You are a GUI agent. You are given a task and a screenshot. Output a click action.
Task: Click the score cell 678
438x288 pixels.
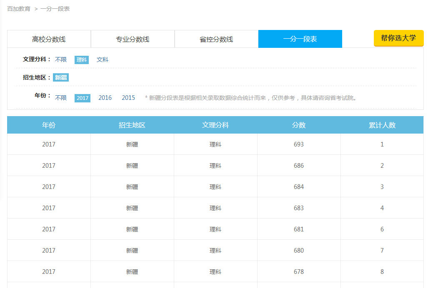click(299, 271)
